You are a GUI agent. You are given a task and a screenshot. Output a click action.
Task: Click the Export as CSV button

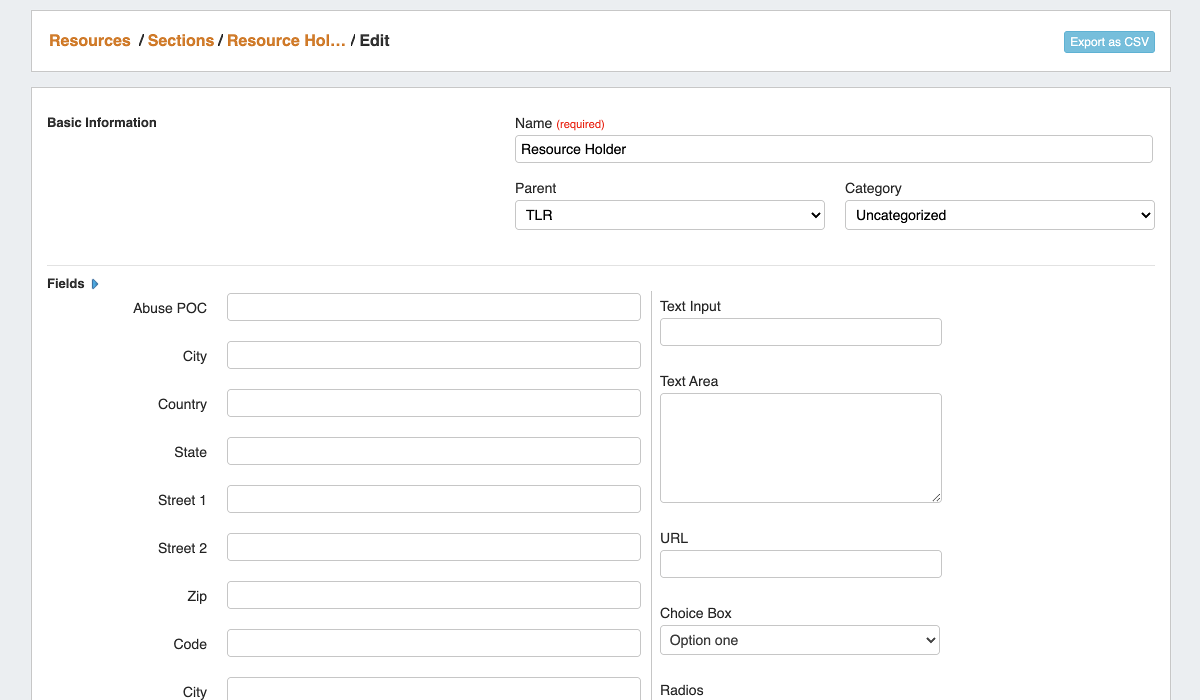click(x=1108, y=41)
